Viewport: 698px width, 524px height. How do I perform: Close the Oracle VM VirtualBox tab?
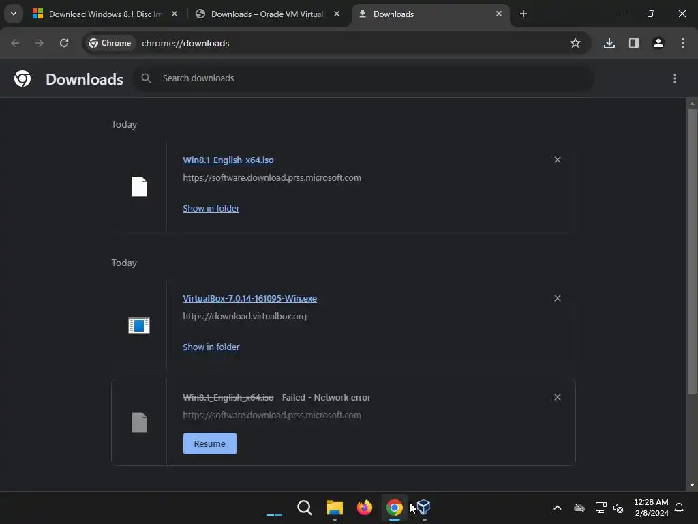pyautogui.click(x=337, y=14)
